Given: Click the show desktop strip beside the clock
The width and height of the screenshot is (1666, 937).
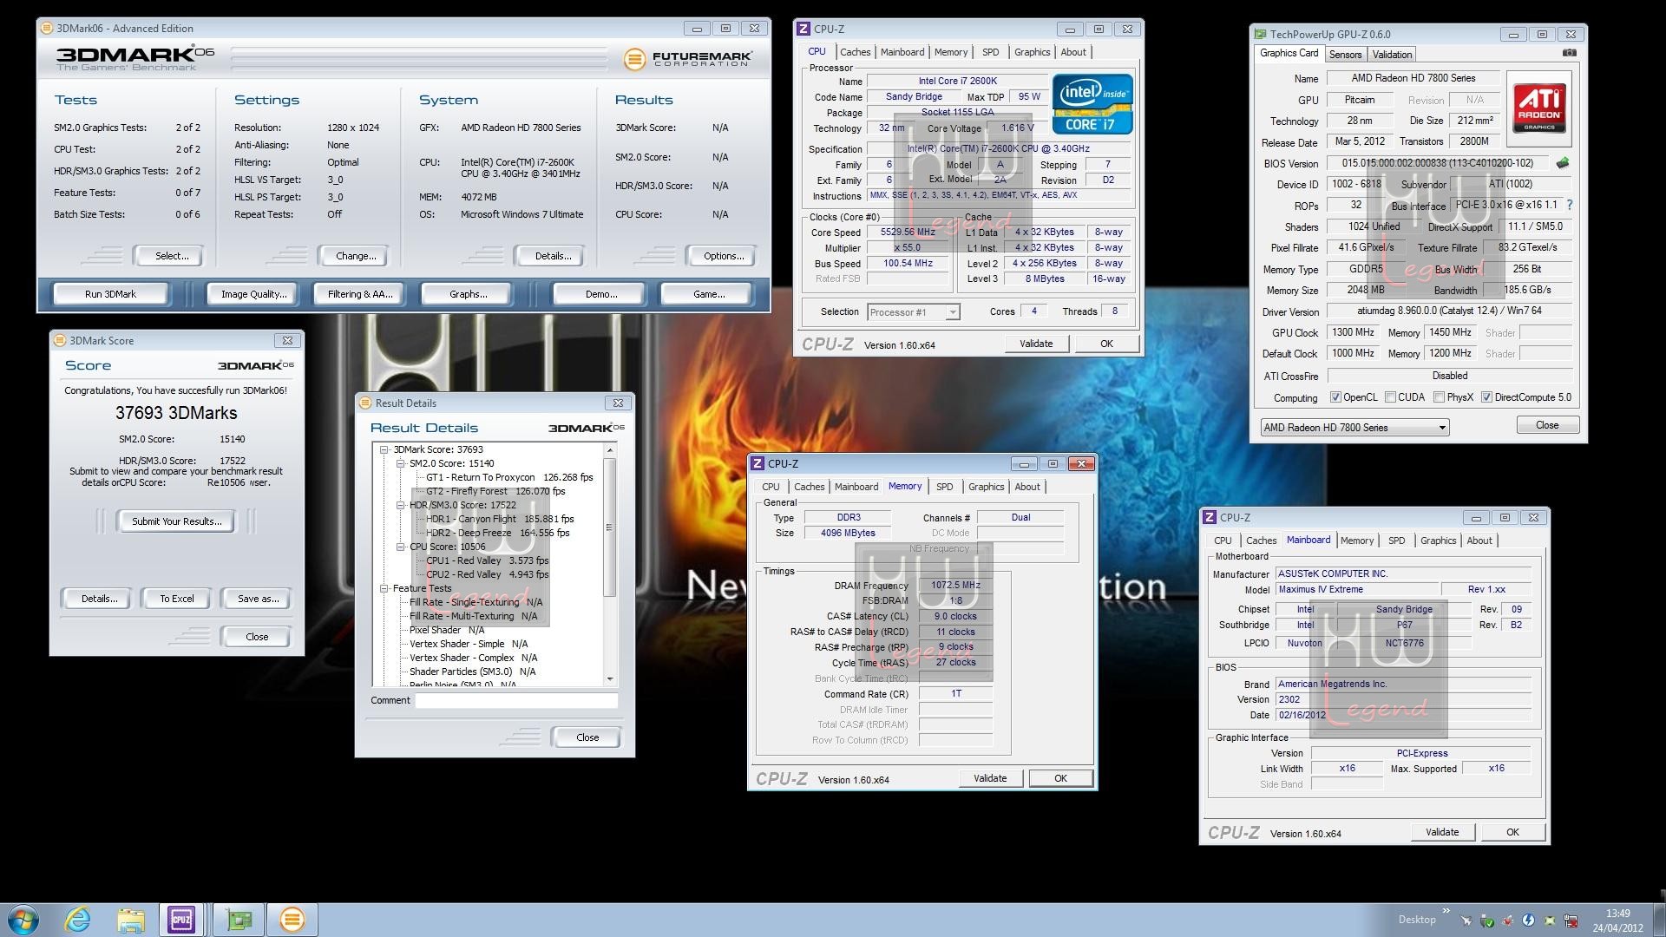Looking at the screenshot, I should tap(1658, 920).
